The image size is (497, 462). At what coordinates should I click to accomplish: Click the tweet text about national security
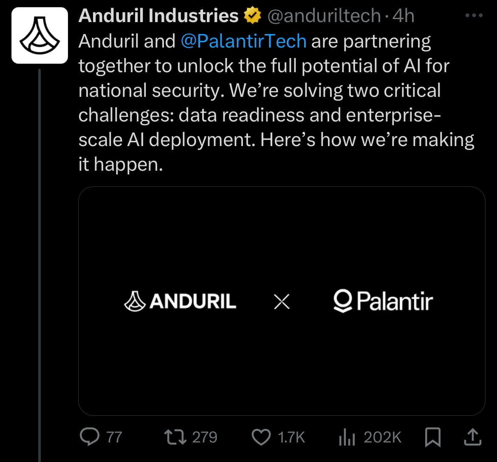pos(276,103)
